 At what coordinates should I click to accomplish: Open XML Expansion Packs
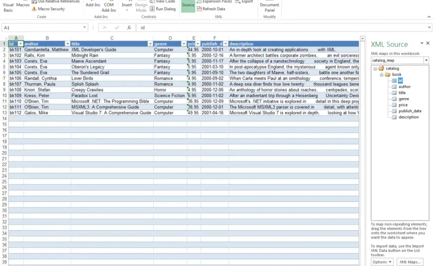[214, 1]
